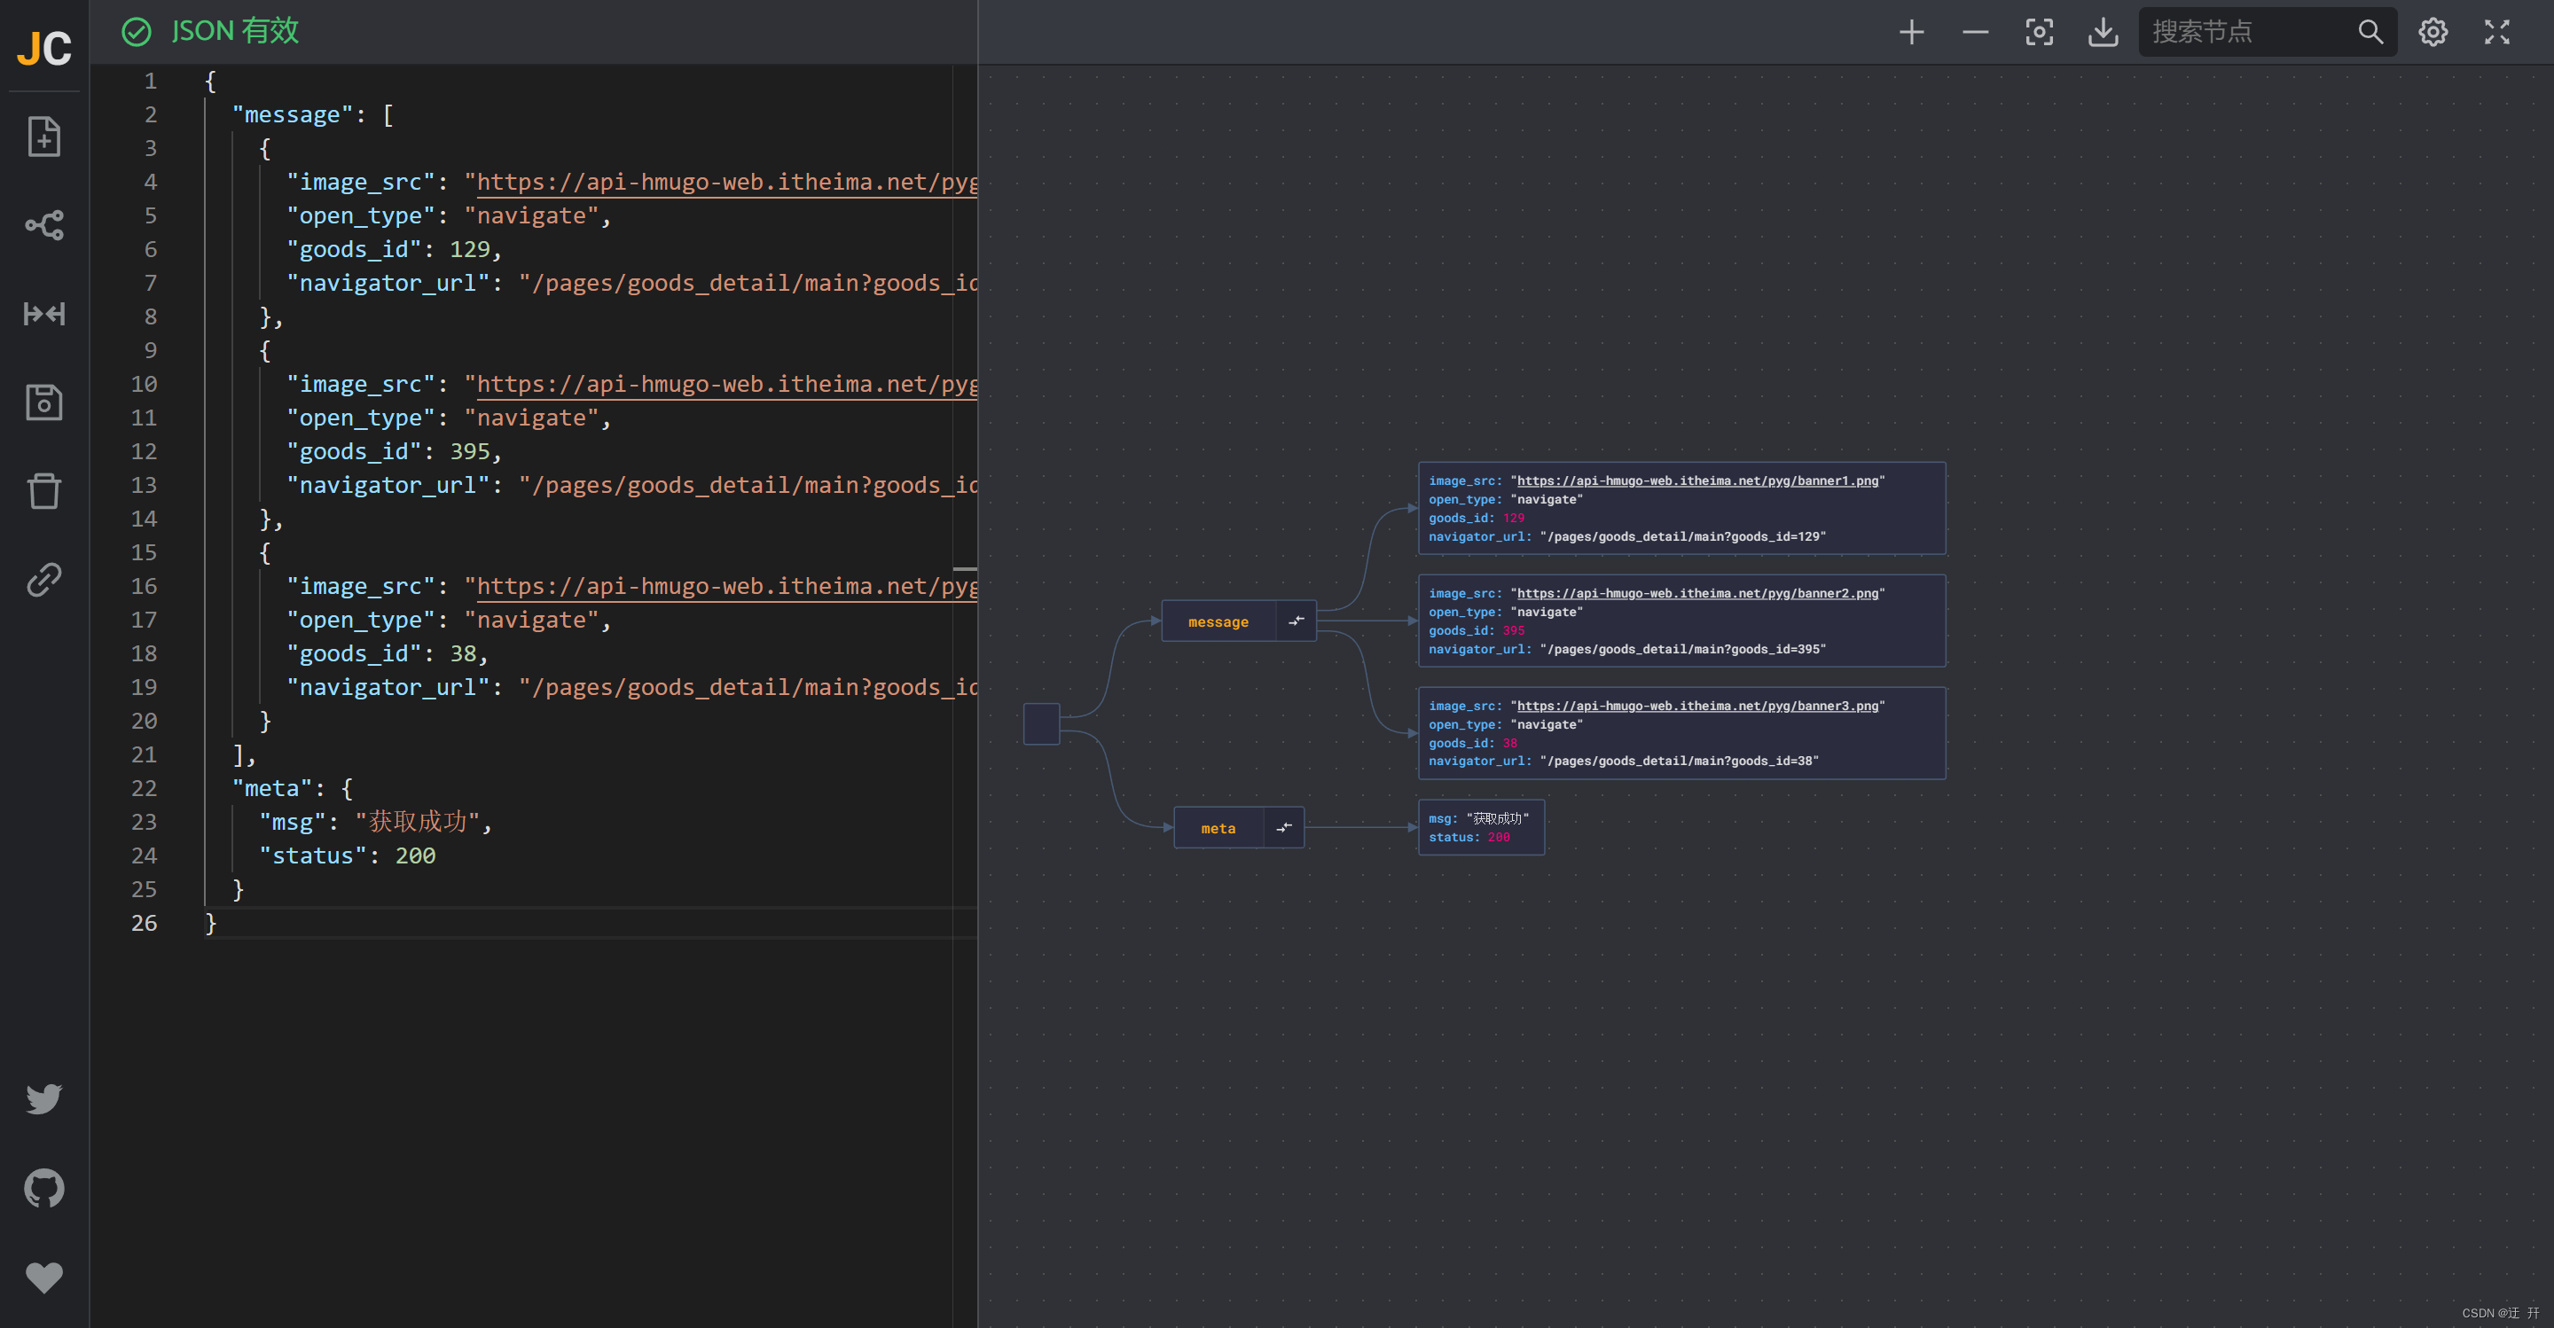The height and width of the screenshot is (1328, 2554).
Task: Click open_type key on line 17
Action: [x=361, y=620]
